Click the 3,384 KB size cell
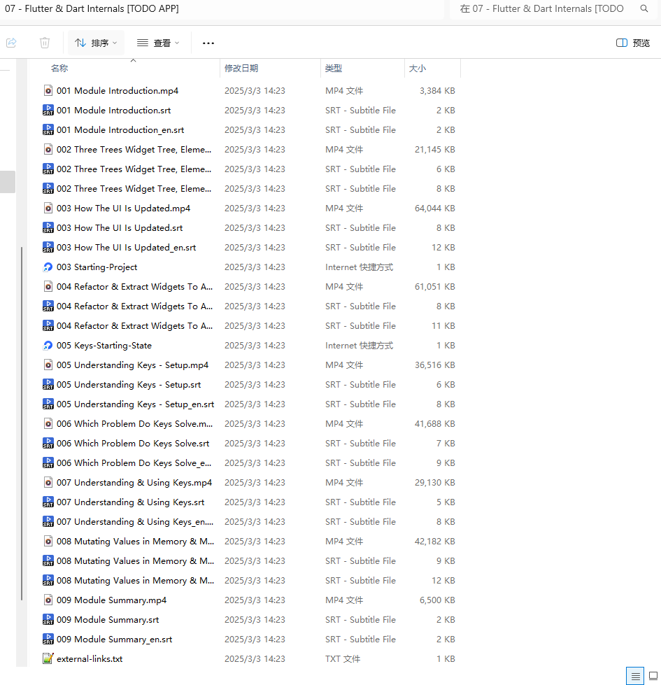This screenshot has width=661, height=685. [437, 91]
